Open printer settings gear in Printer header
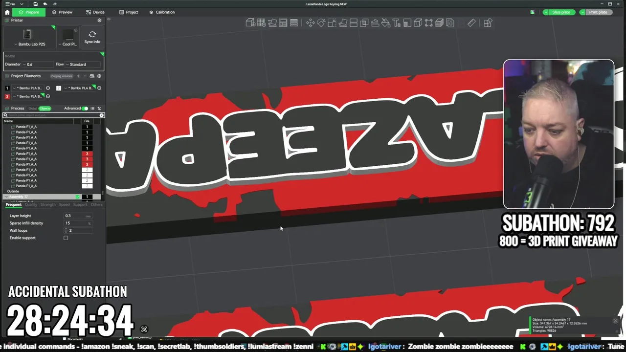 pyautogui.click(x=99, y=21)
